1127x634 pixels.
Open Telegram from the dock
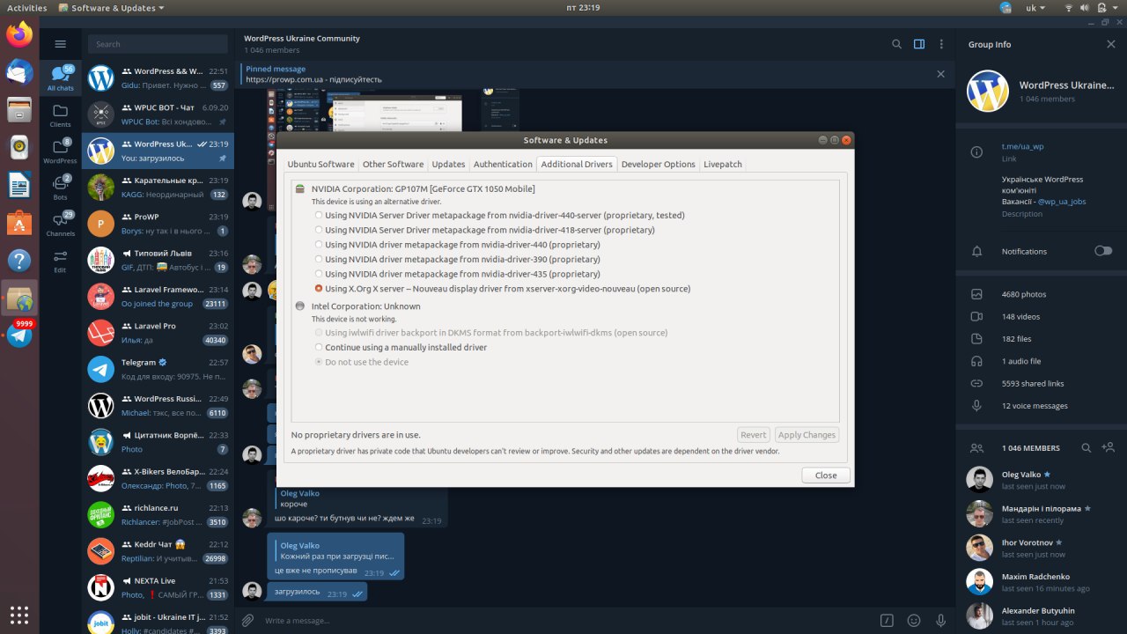[x=19, y=335]
